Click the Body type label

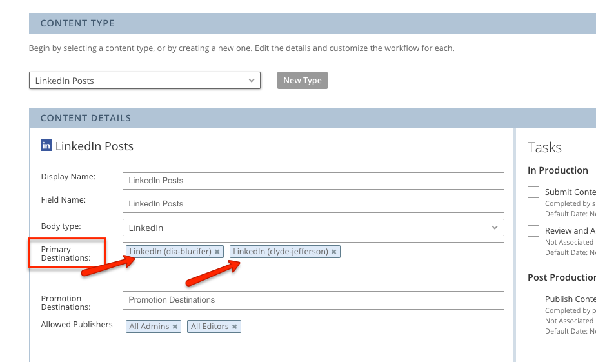point(61,226)
